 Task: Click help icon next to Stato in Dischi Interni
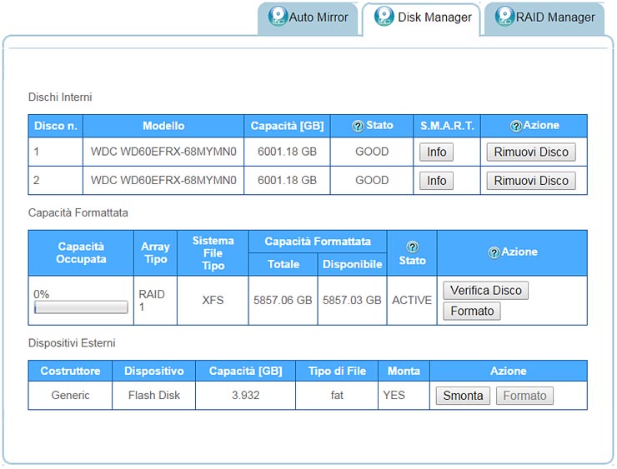click(x=358, y=126)
